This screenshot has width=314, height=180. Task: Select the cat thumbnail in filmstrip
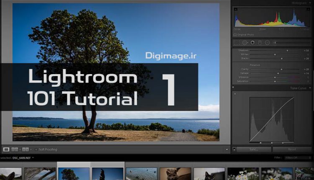(x=175, y=174)
